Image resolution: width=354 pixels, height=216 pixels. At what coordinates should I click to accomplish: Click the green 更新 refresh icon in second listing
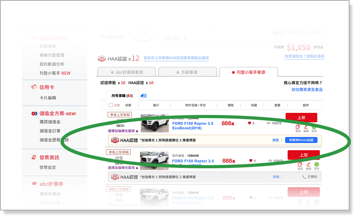click(x=316, y=164)
